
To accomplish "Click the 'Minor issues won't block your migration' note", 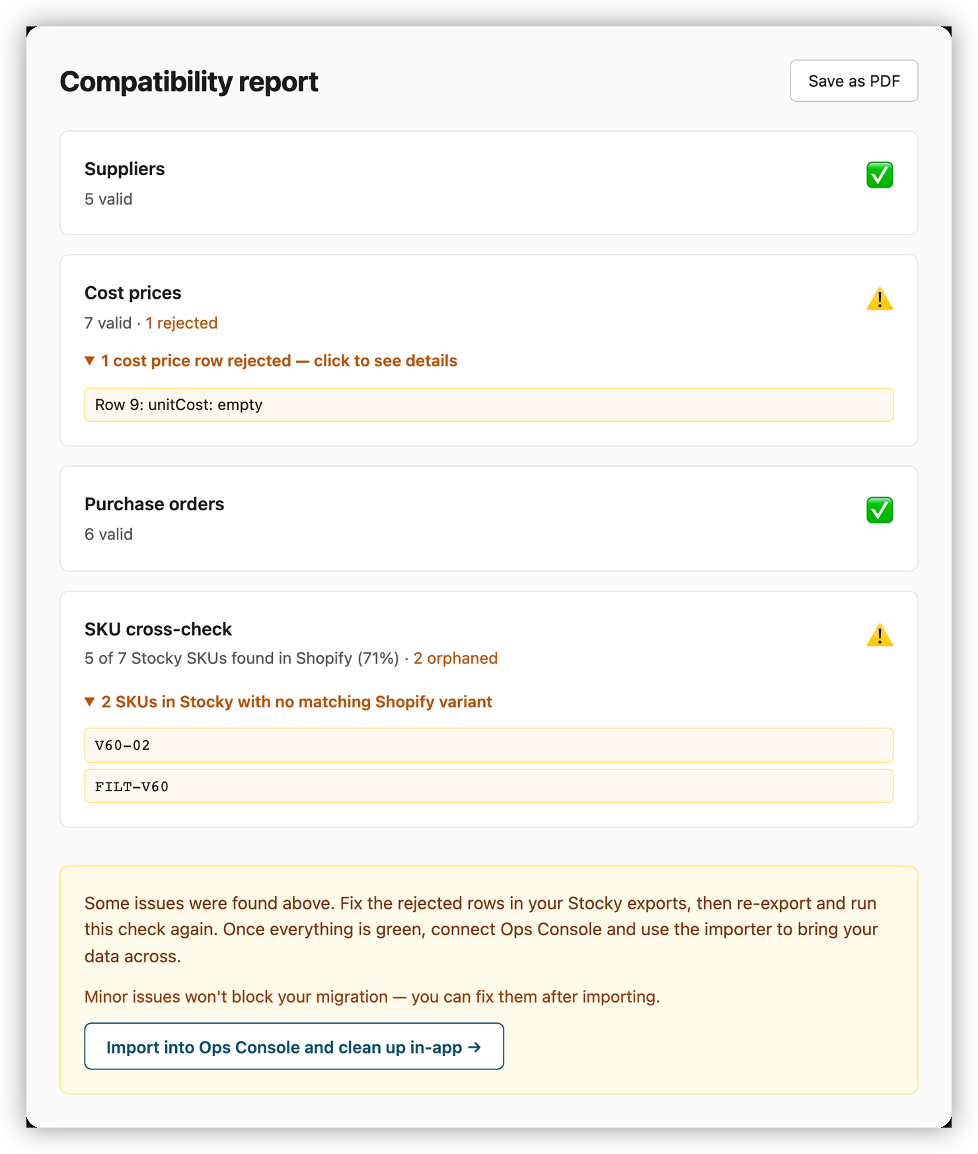I will (372, 997).
